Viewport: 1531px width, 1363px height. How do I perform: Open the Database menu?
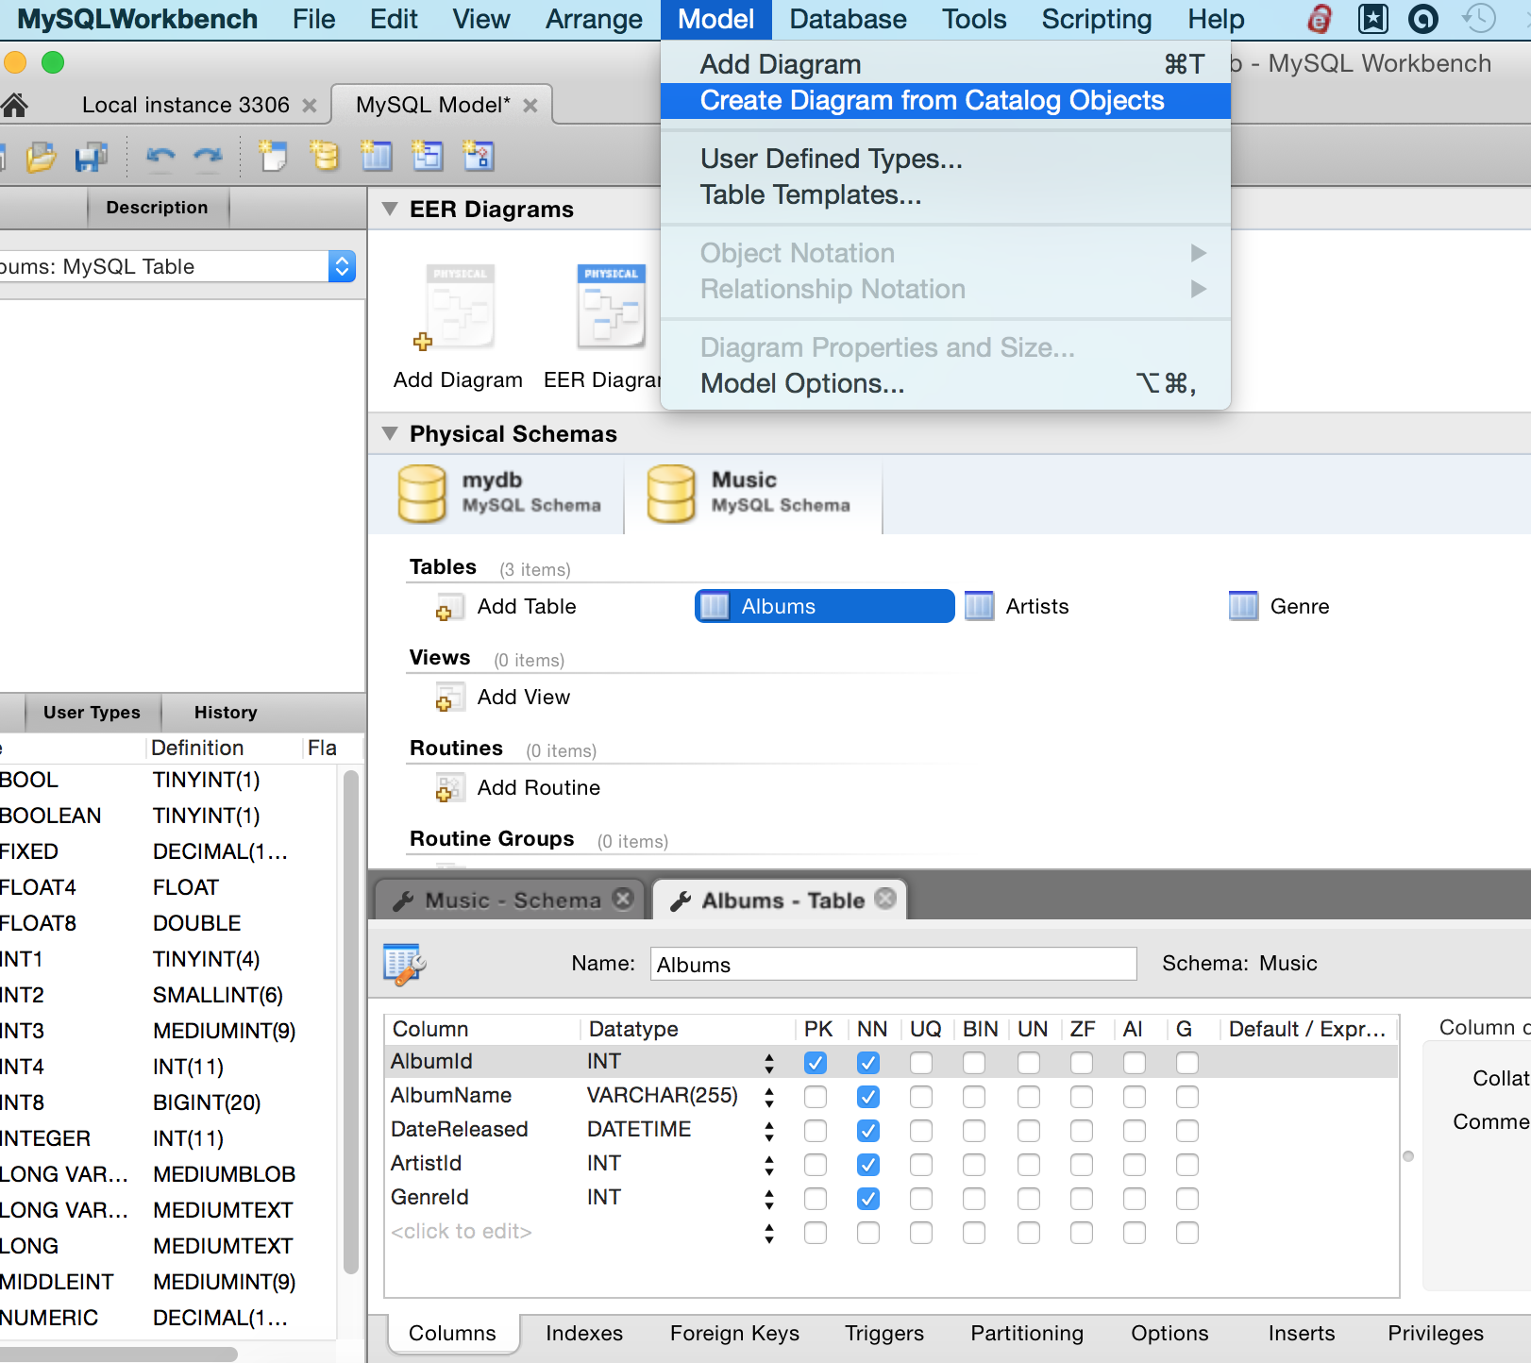(848, 19)
